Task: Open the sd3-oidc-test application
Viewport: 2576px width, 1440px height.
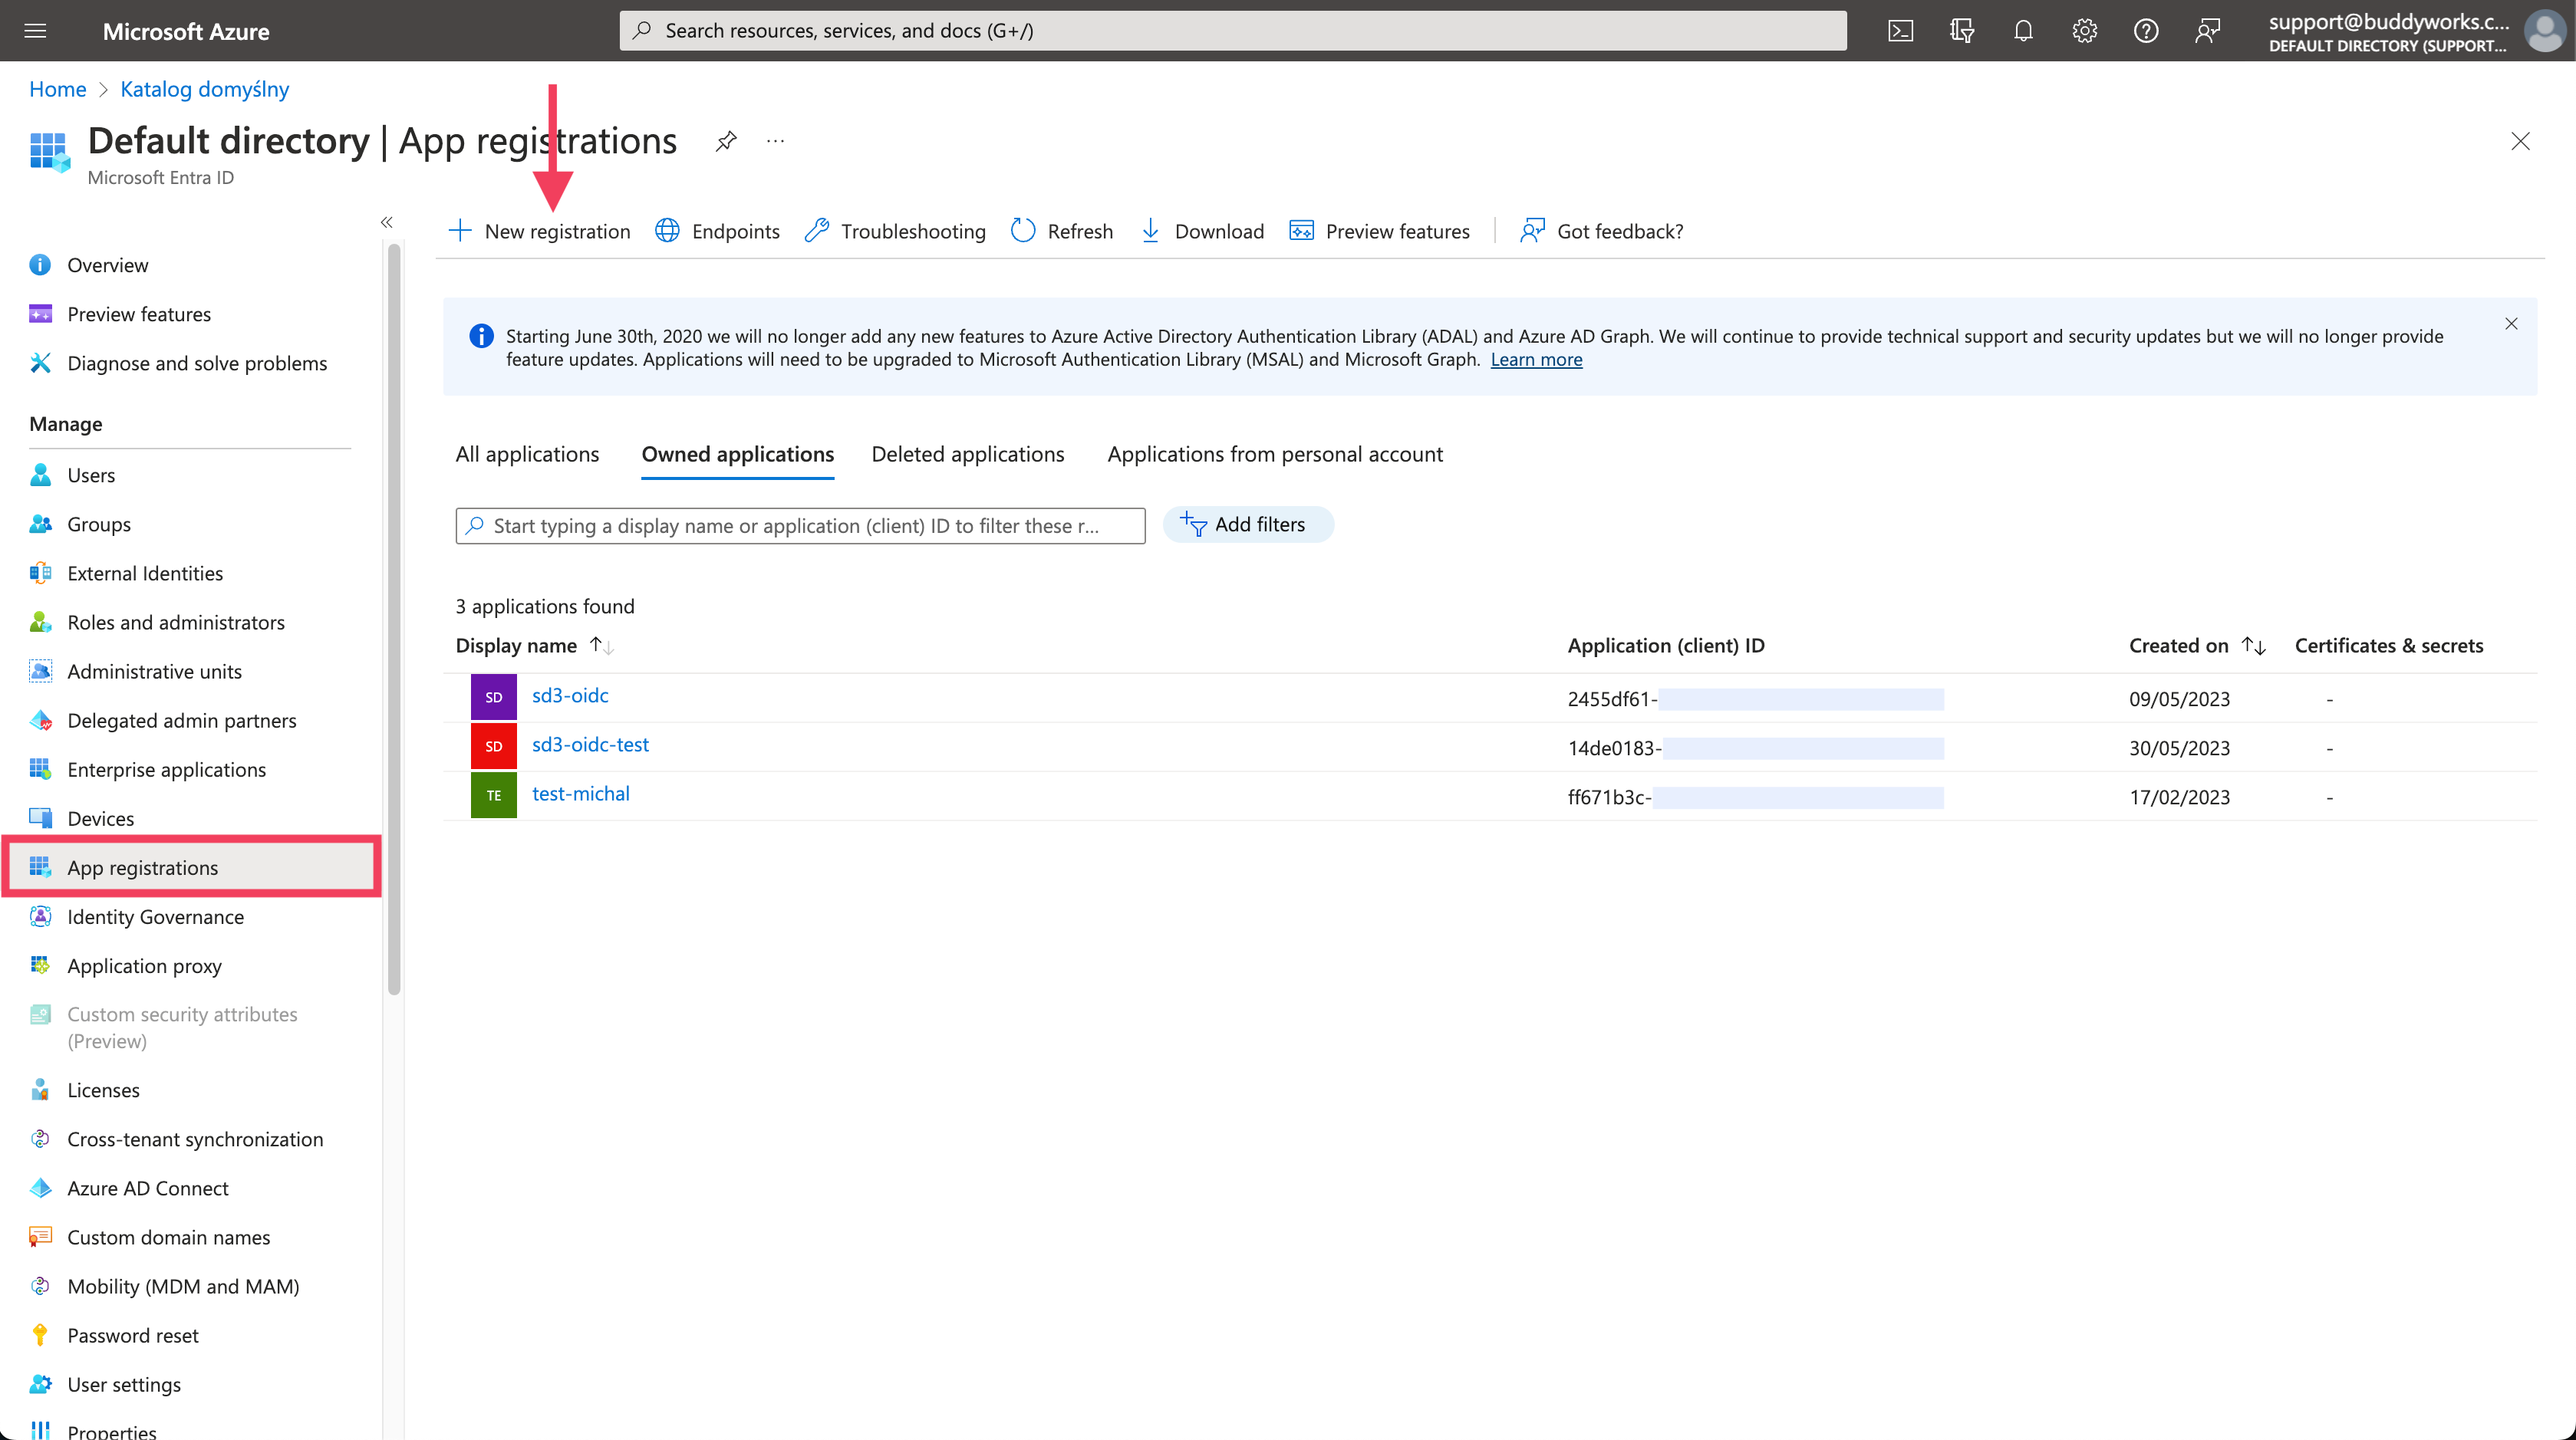Action: coord(590,745)
